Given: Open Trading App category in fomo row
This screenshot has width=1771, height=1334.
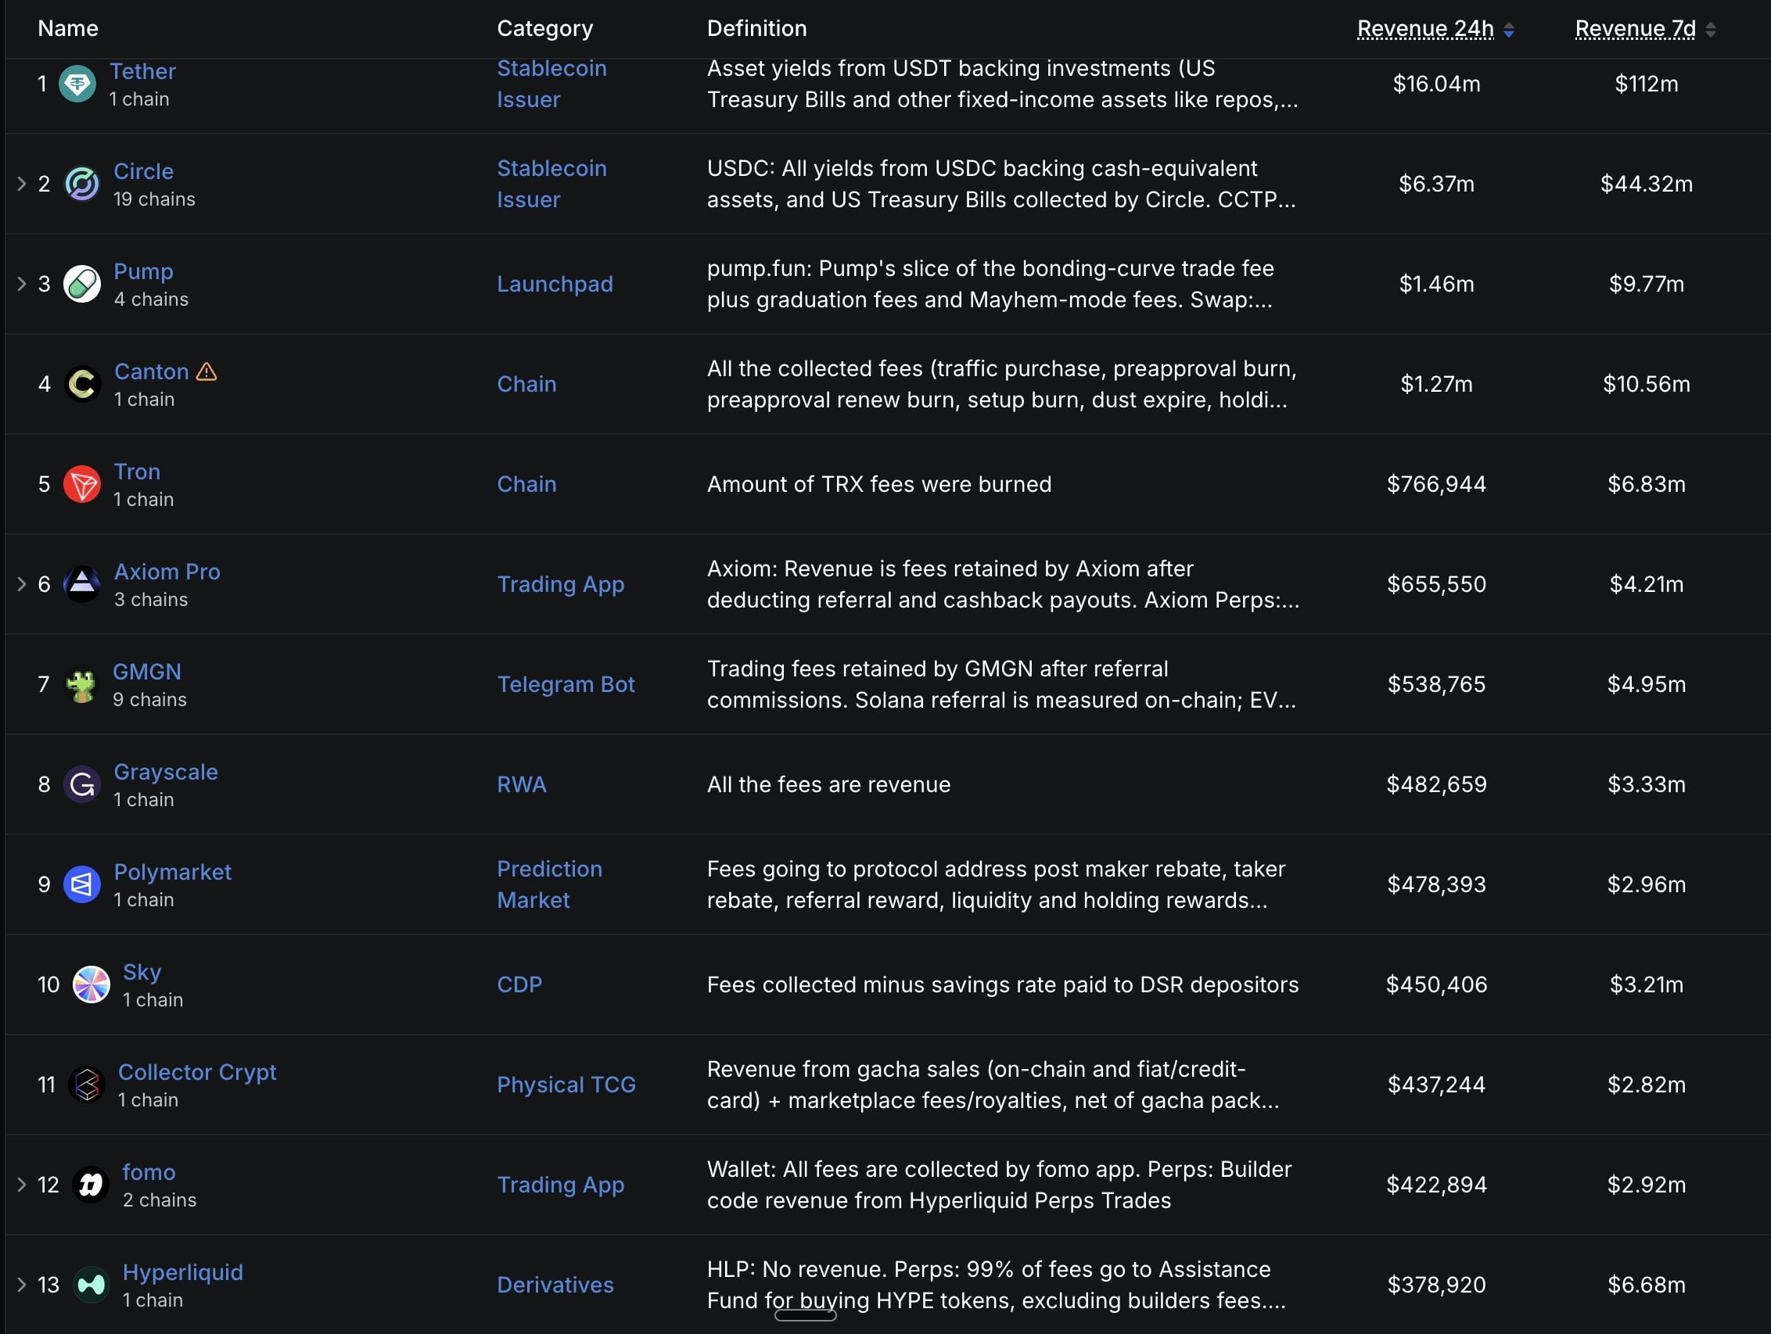Looking at the screenshot, I should click(560, 1185).
